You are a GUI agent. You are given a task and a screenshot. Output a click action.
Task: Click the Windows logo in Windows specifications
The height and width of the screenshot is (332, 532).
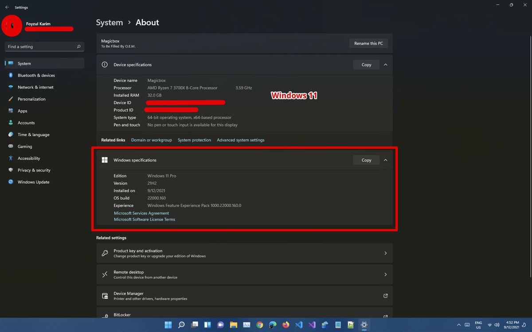coord(105,160)
